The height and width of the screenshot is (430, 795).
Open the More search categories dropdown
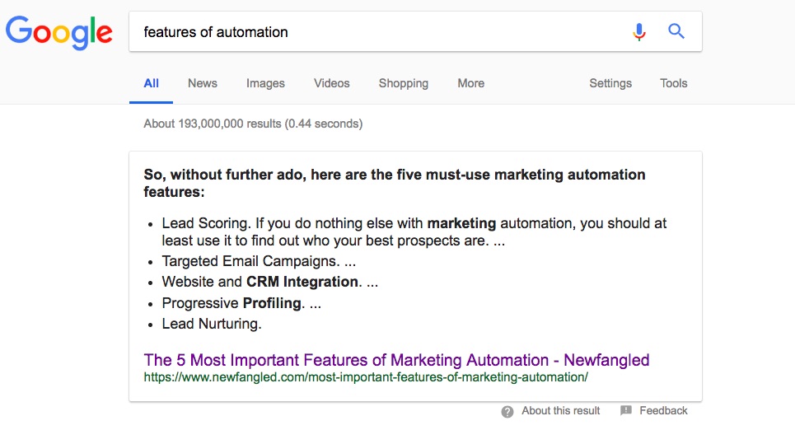click(470, 83)
